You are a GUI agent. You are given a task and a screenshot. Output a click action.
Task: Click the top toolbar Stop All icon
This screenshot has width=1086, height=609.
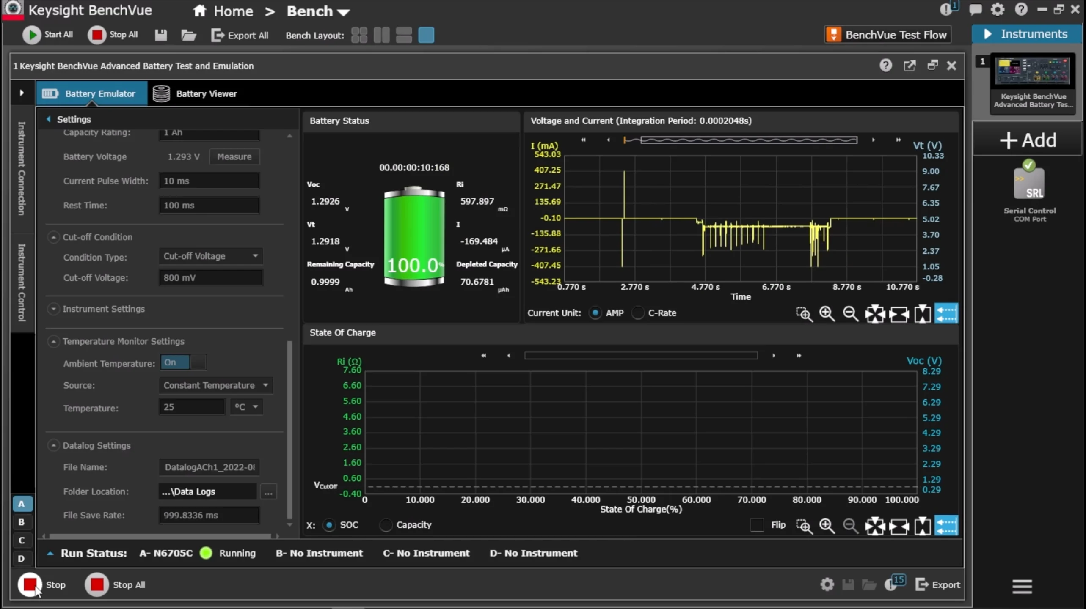click(97, 35)
